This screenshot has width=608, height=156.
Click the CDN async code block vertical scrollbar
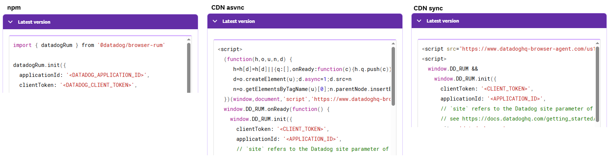[x=393, y=76]
